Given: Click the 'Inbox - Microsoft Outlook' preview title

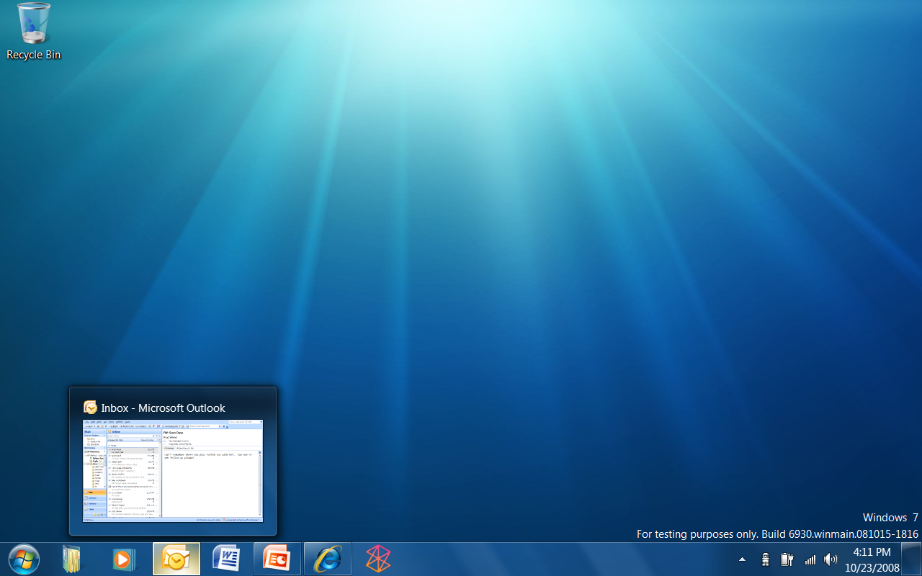Looking at the screenshot, I should pos(163,408).
